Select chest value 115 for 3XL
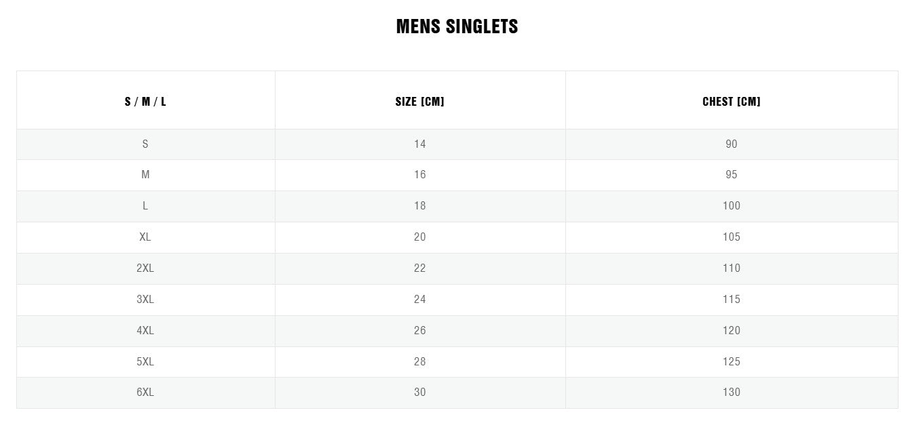This screenshot has height=423, width=923. click(731, 300)
